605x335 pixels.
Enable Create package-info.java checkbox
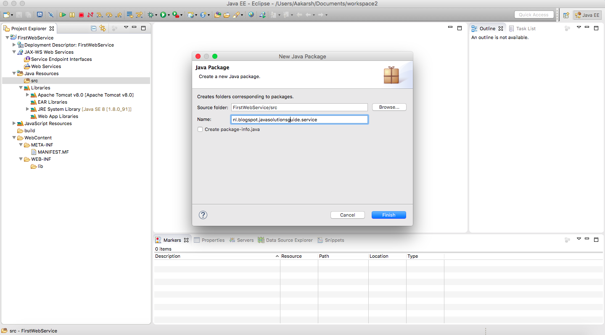click(x=200, y=129)
